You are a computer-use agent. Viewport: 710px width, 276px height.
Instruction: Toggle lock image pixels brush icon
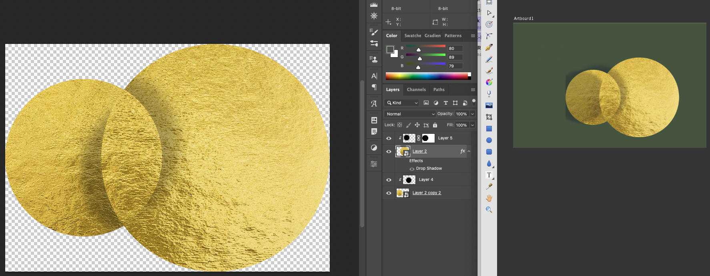coord(408,125)
